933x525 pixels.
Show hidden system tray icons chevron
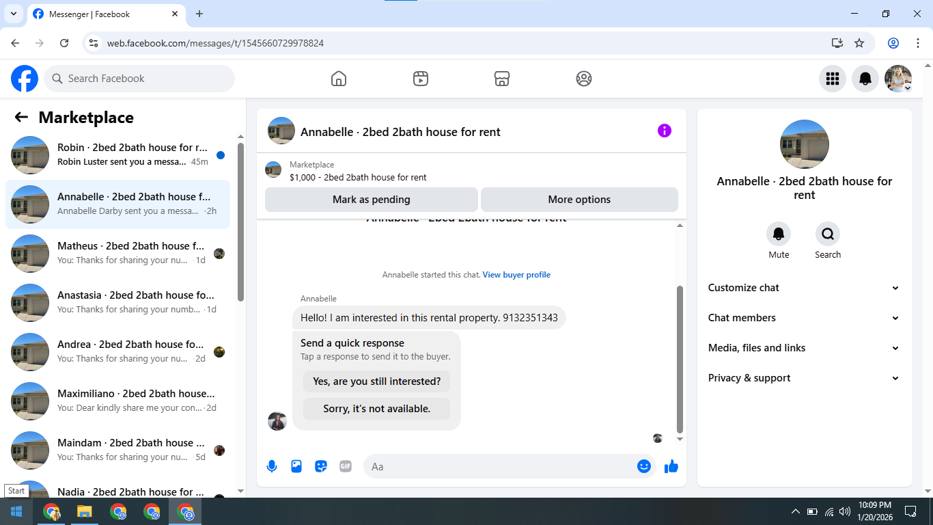795,511
